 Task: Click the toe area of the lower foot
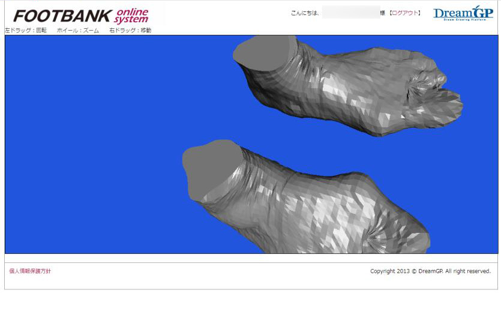coord(402,235)
